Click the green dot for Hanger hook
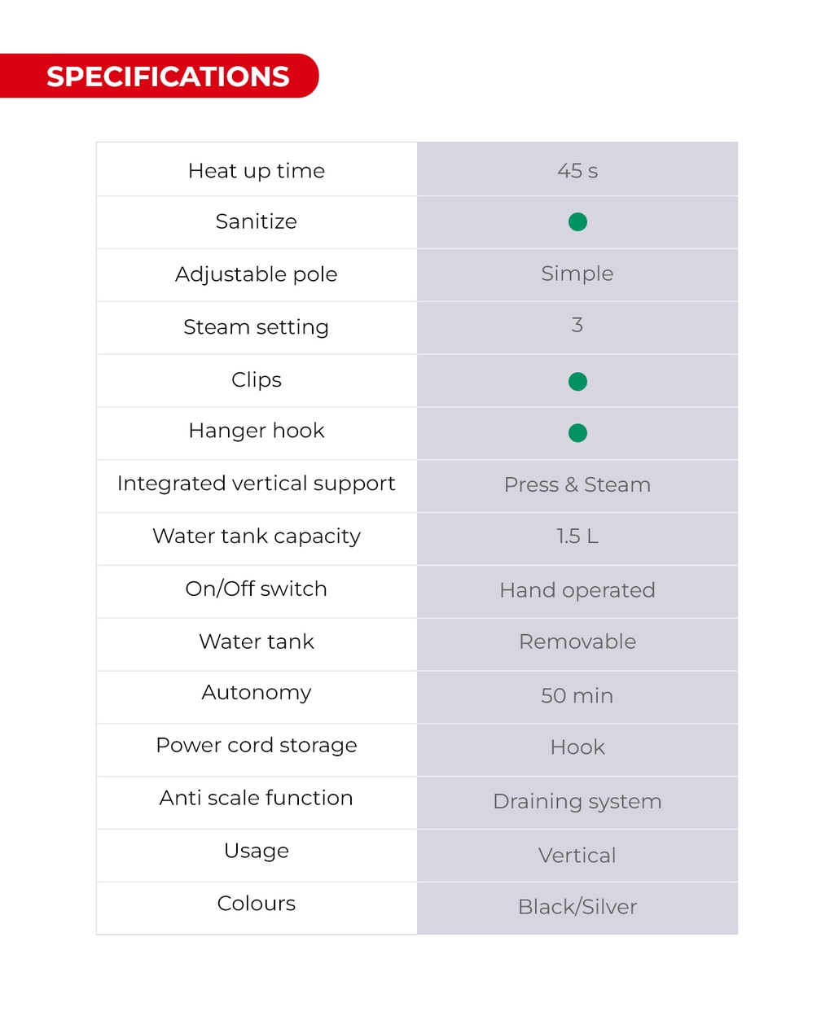The height and width of the screenshot is (1016, 834). pos(577,432)
